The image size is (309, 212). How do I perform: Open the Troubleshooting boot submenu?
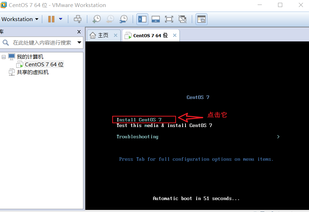(x=137, y=137)
